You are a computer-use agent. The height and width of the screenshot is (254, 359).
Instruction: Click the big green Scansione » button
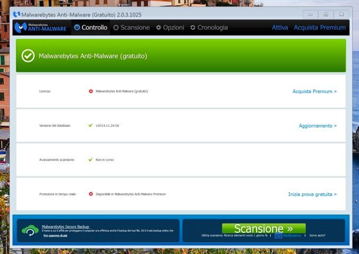pos(264,228)
